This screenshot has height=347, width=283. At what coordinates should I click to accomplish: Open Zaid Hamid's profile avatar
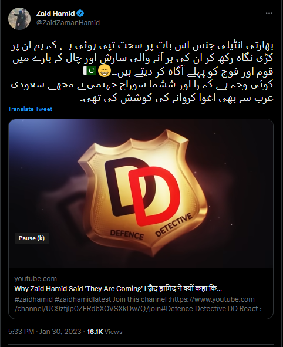[x=19, y=19]
